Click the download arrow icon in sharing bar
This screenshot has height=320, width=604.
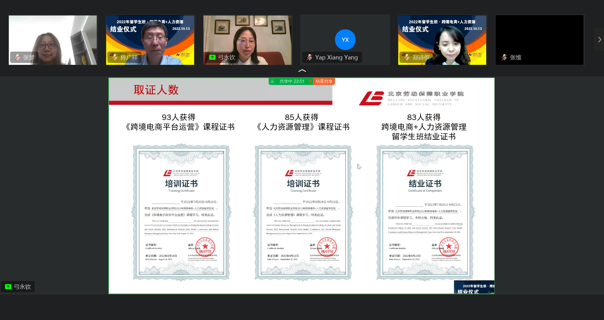click(273, 81)
